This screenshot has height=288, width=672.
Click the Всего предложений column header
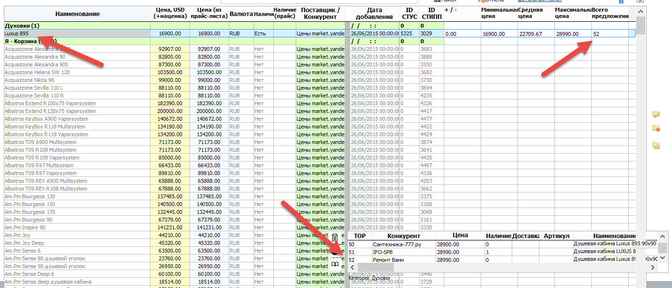click(610, 14)
